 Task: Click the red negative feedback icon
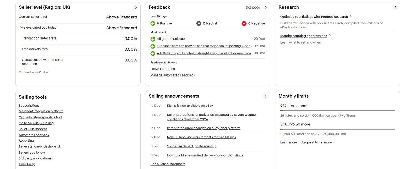244,23
